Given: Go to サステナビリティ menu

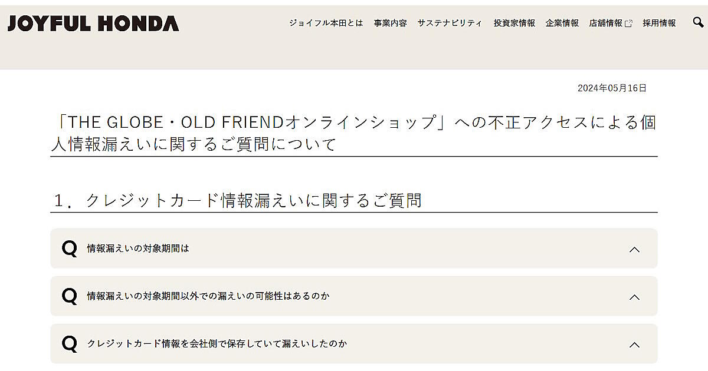Looking at the screenshot, I should coord(450,24).
